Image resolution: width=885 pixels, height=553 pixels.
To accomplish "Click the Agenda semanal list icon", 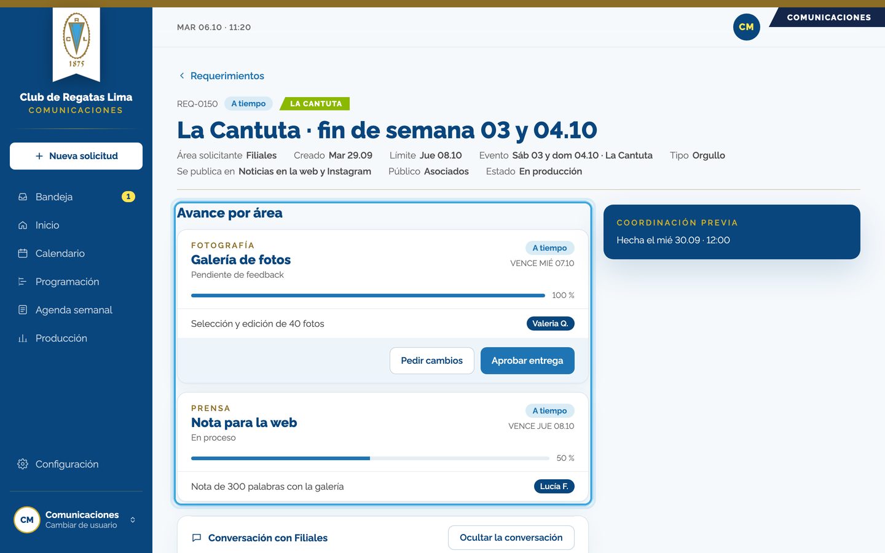I will [x=23, y=310].
